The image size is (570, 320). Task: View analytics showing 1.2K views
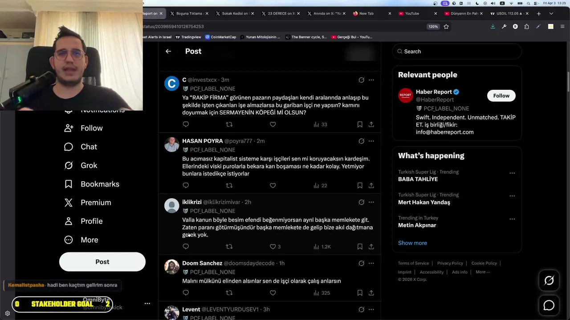click(322, 247)
